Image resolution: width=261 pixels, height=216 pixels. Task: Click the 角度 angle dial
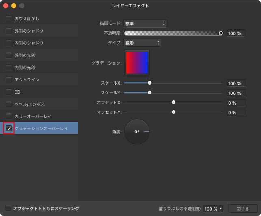137,132
